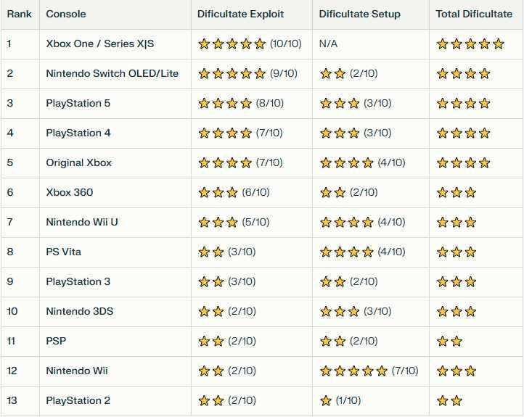The image size is (524, 417).
Task: Click the Setup stars for Original Xbox
Action: coord(347,163)
